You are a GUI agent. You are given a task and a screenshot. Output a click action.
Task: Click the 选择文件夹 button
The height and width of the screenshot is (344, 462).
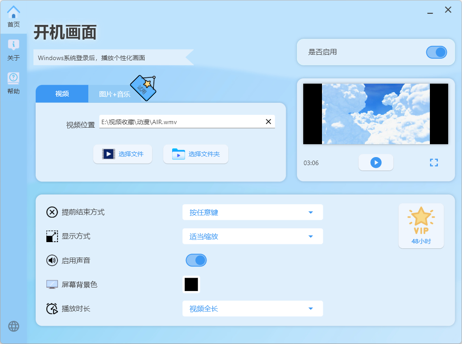(196, 154)
